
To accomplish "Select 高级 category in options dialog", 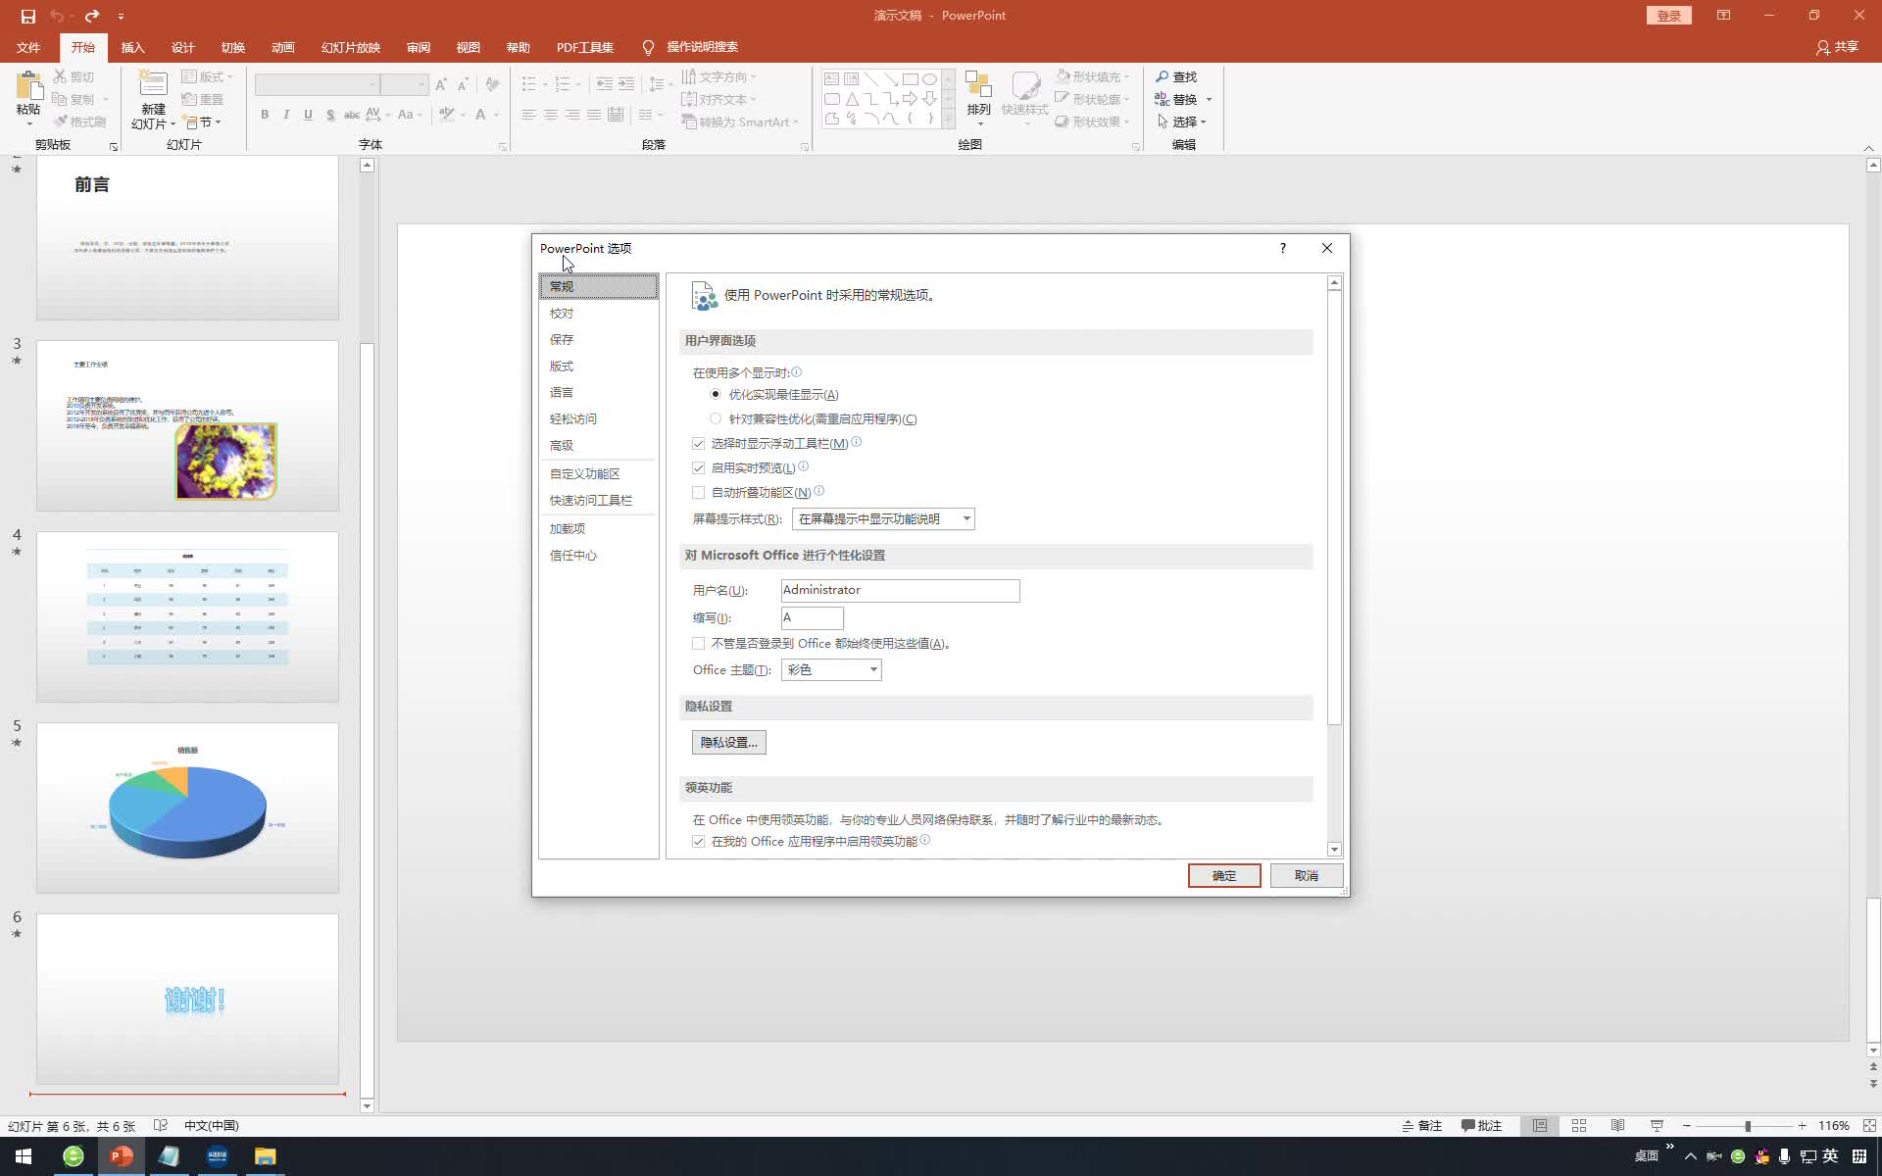I will coord(598,446).
